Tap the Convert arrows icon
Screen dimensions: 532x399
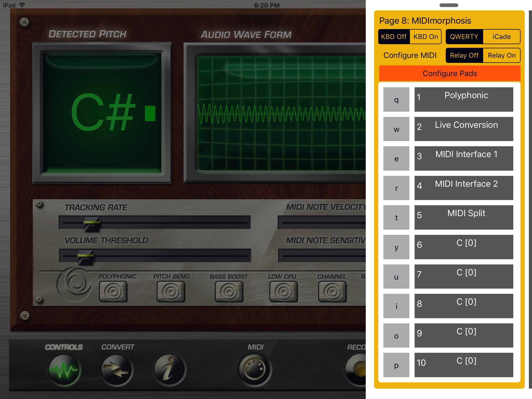click(117, 370)
